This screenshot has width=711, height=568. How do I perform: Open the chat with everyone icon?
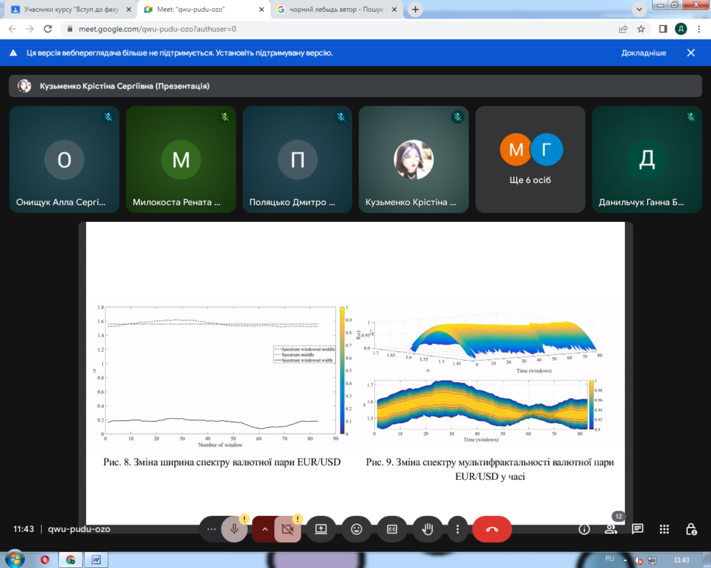click(x=637, y=529)
